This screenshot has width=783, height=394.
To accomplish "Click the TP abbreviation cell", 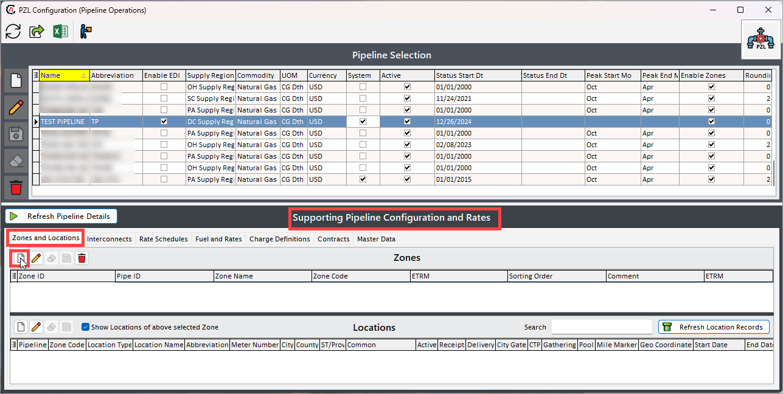I will (x=116, y=122).
